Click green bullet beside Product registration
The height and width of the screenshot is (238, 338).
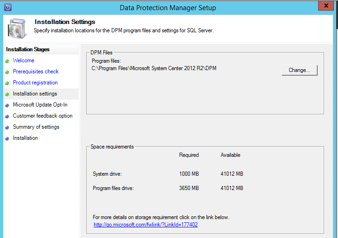(7, 83)
